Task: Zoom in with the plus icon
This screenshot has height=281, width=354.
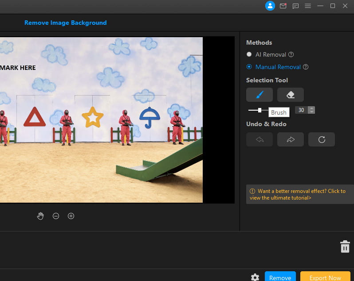Action: [x=71, y=216]
